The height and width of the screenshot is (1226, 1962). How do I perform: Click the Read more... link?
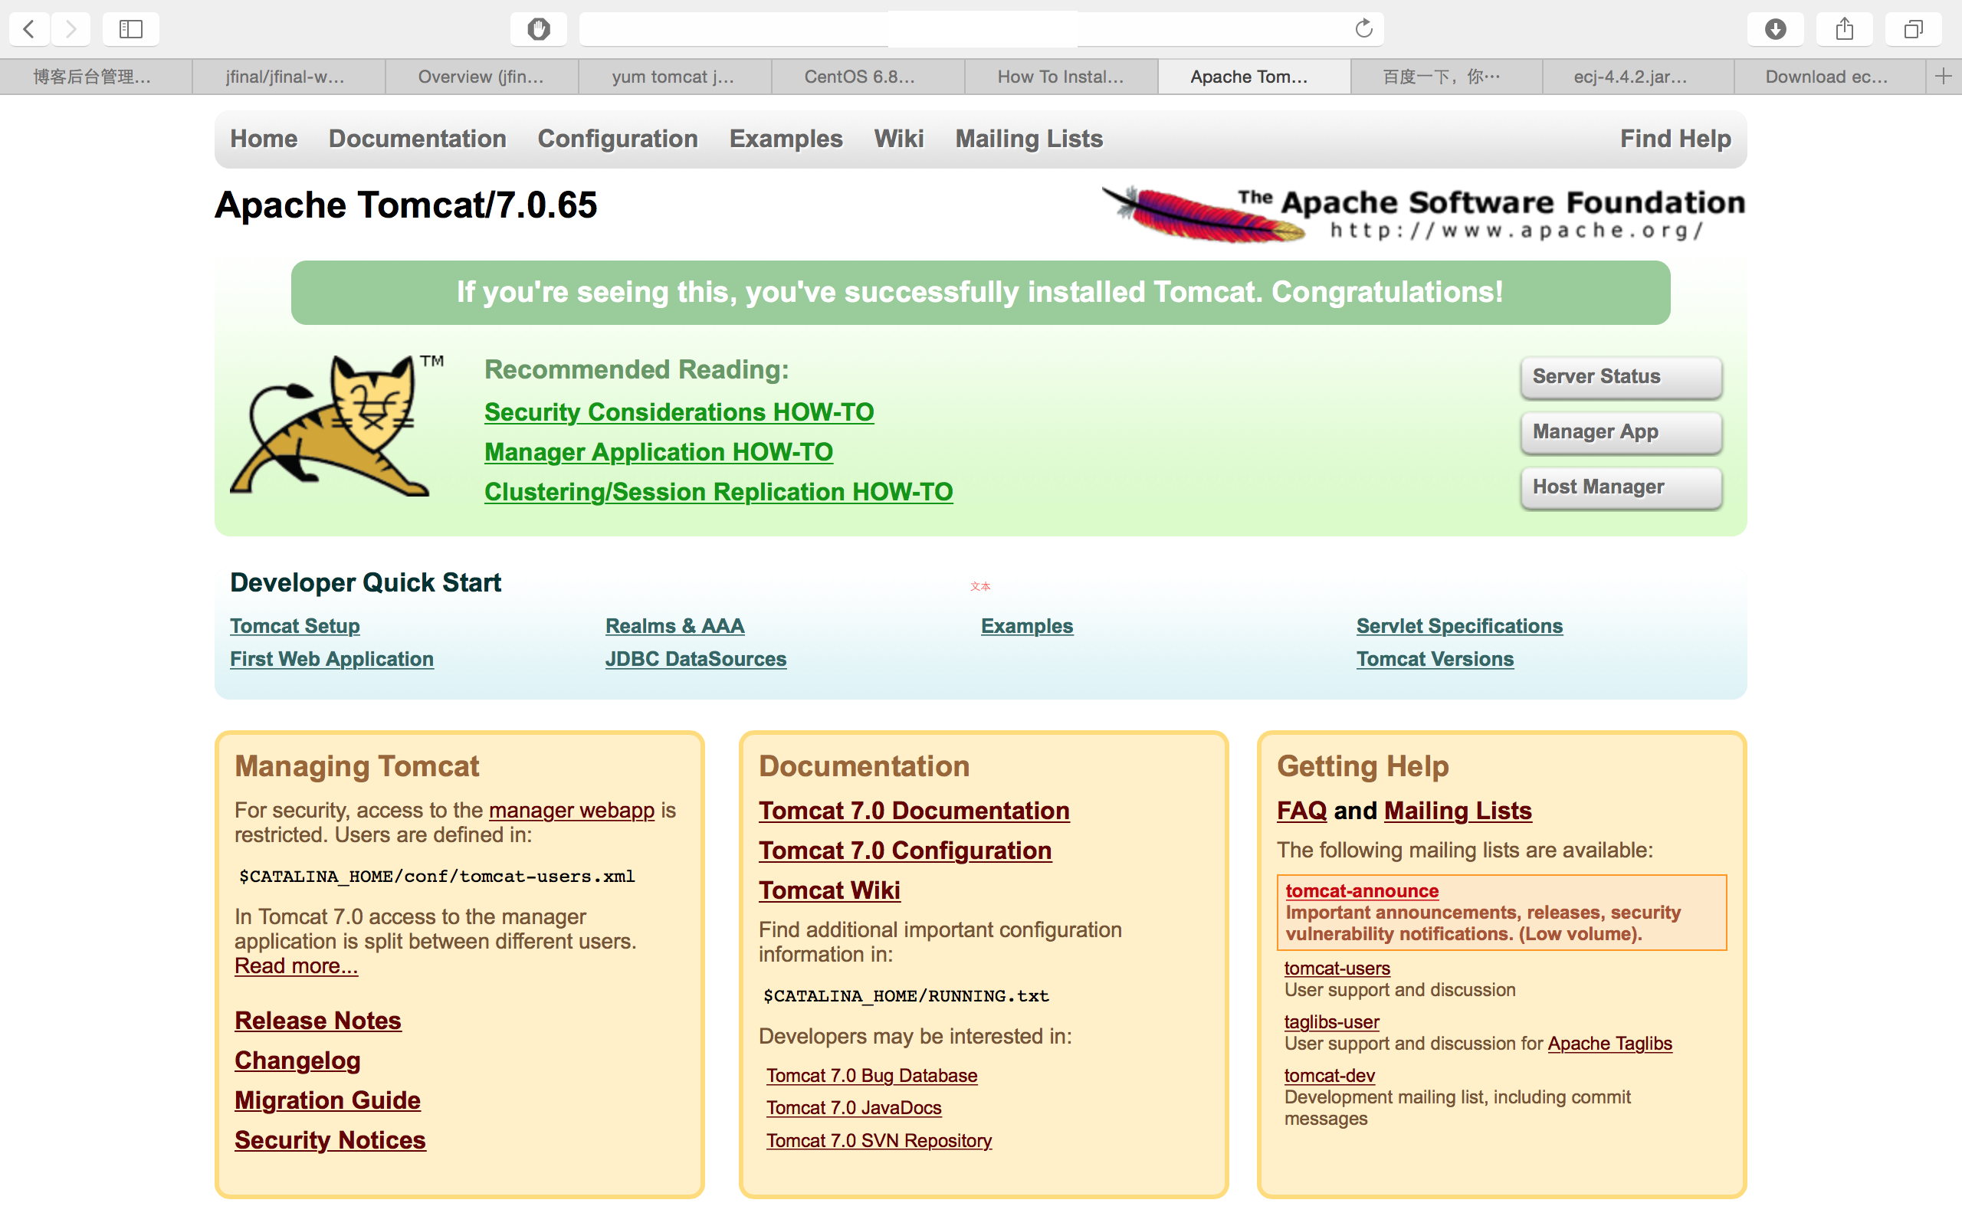tap(296, 965)
